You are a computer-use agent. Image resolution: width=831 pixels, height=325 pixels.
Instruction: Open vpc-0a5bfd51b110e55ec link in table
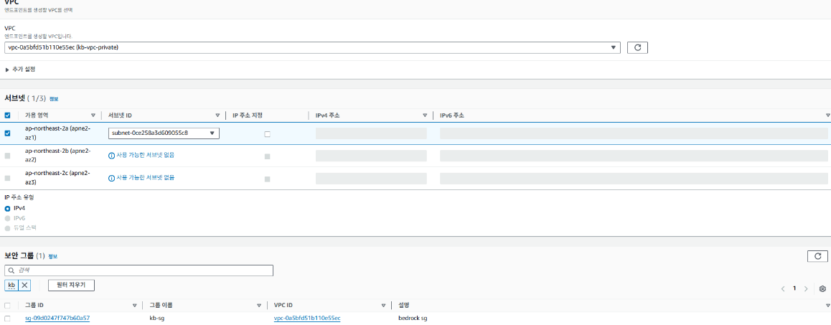coord(306,318)
